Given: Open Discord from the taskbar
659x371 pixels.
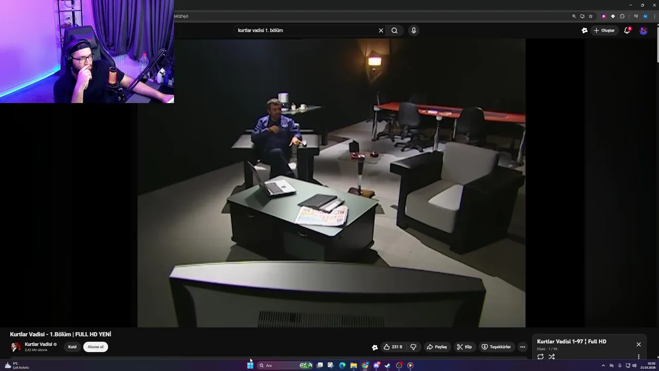Looking at the screenshot, I should pos(376,365).
